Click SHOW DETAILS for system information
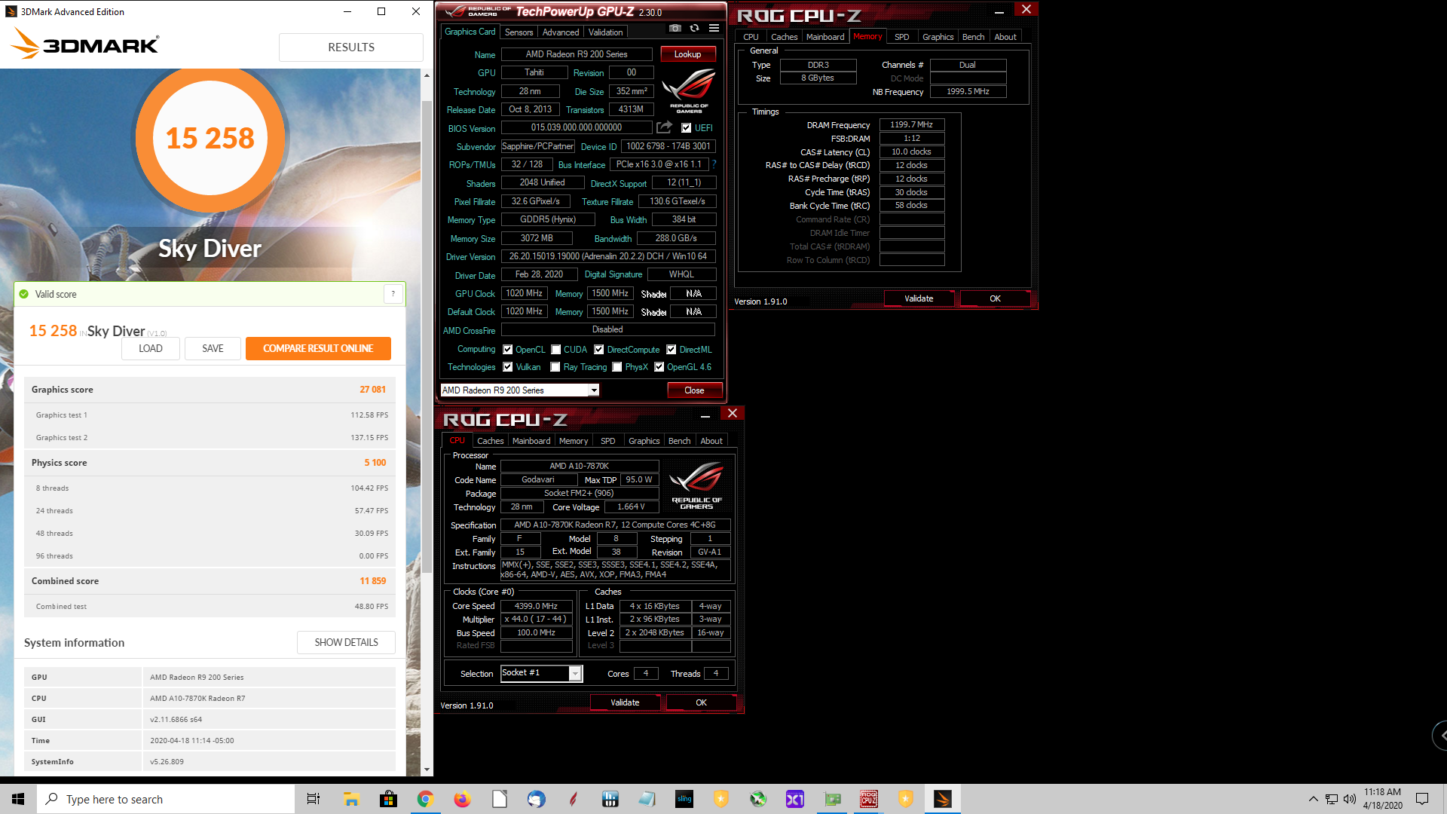The width and height of the screenshot is (1447, 814). 346,642
